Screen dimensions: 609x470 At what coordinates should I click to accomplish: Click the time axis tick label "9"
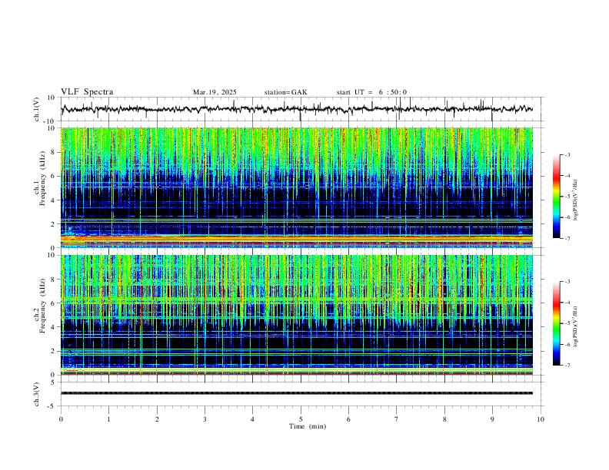(492, 419)
